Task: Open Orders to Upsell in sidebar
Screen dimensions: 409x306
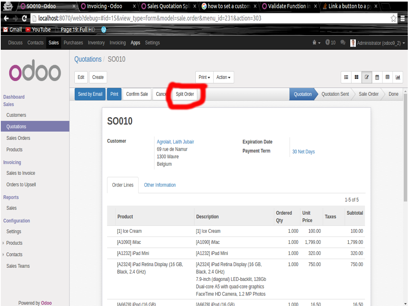Action: point(21,184)
